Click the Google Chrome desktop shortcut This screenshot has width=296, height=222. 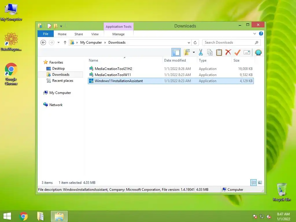click(11, 74)
